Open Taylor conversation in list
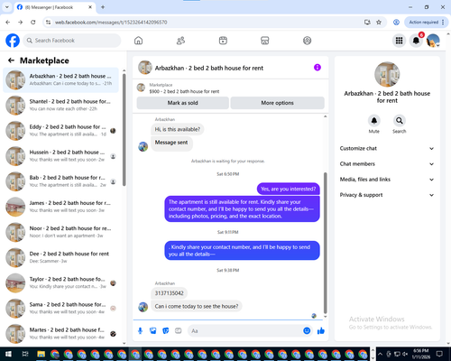This screenshot has width=451, height=361. pyautogui.click(x=60, y=282)
